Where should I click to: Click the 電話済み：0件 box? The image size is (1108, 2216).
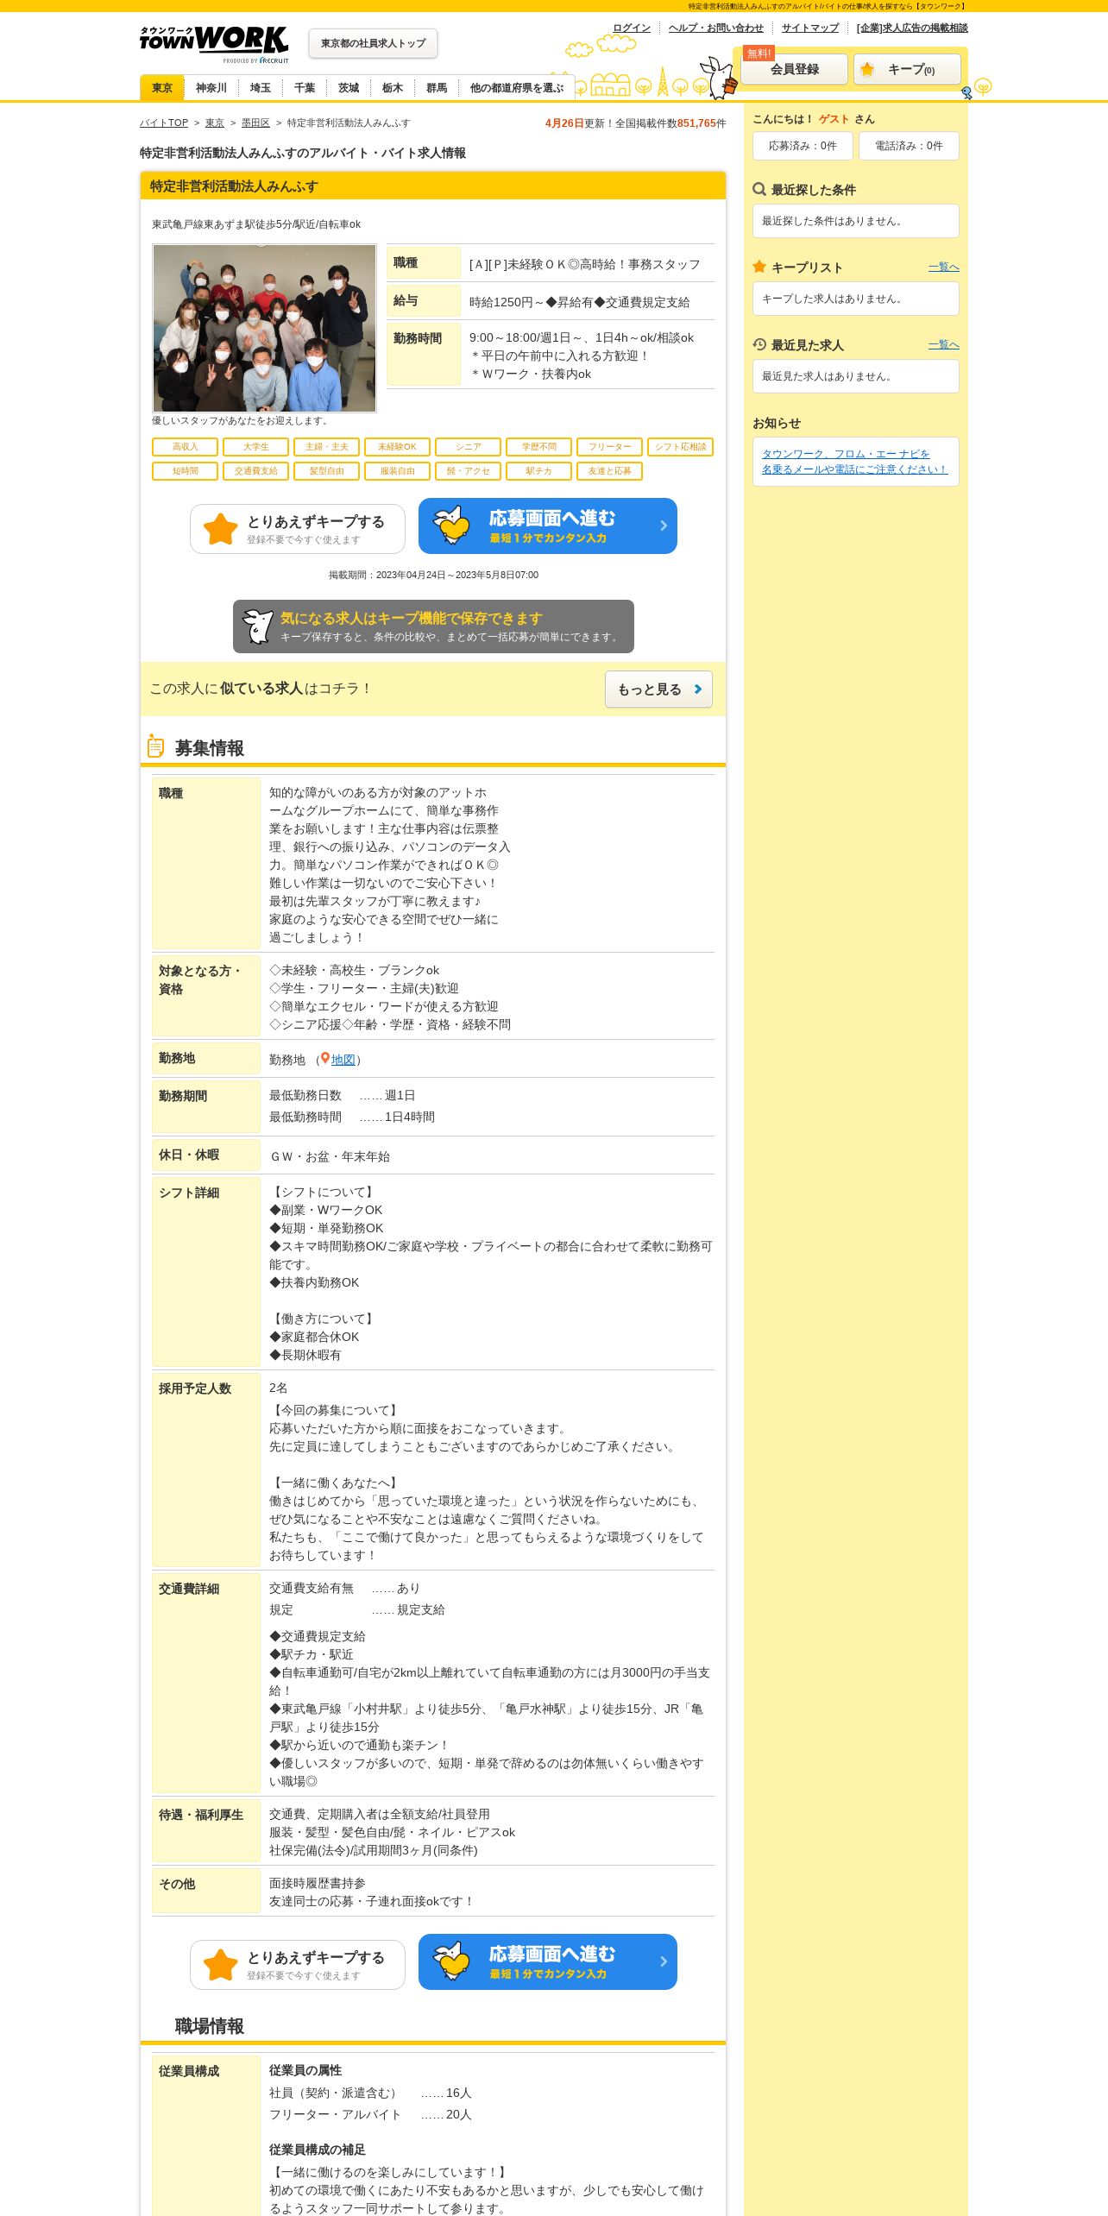[x=909, y=146]
